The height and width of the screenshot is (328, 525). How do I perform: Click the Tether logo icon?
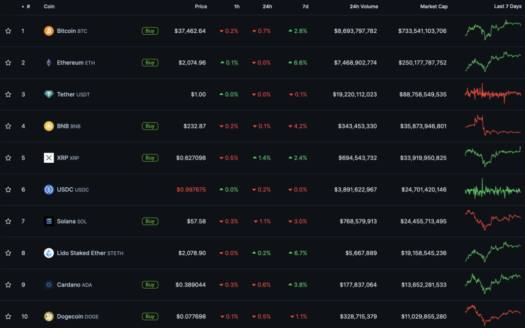coord(49,94)
